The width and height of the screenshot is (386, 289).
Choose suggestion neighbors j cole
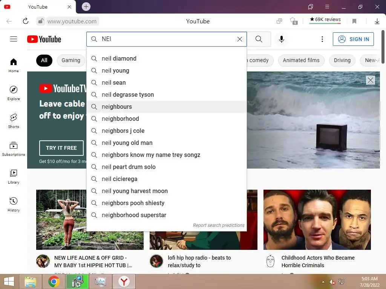tap(167, 131)
